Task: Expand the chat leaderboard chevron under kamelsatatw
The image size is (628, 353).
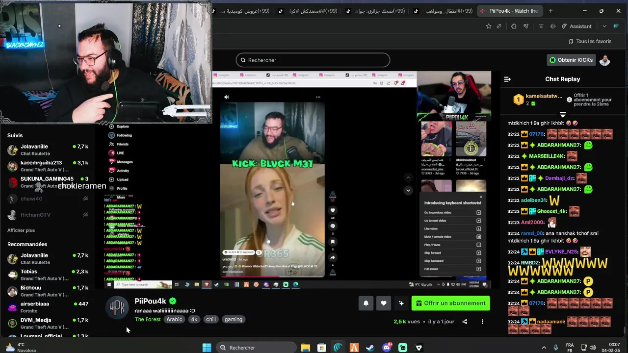Action: (x=563, y=115)
